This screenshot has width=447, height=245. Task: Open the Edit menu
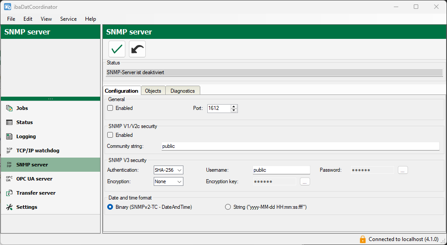[x=28, y=19]
